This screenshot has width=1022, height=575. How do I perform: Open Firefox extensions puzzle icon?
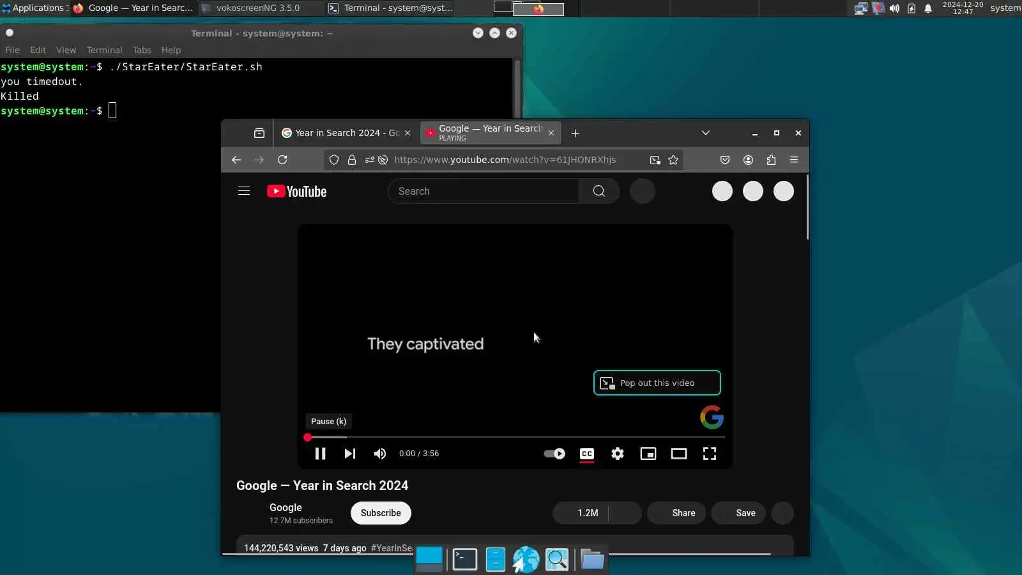pos(771,160)
